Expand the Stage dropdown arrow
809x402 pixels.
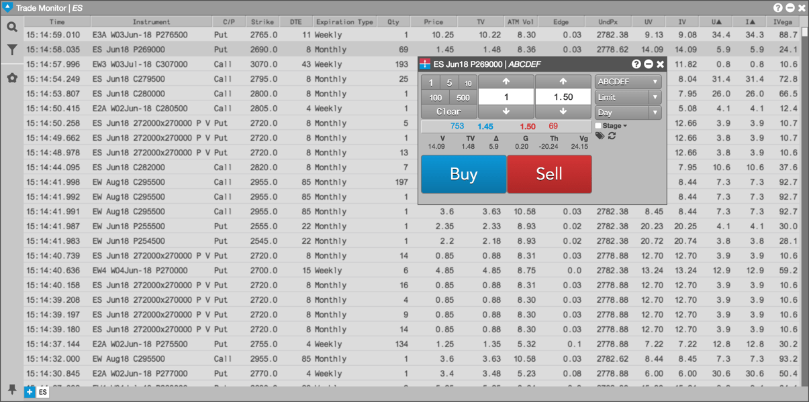click(625, 126)
